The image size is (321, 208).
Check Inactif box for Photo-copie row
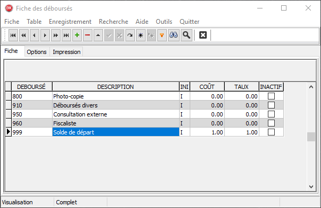271,96
